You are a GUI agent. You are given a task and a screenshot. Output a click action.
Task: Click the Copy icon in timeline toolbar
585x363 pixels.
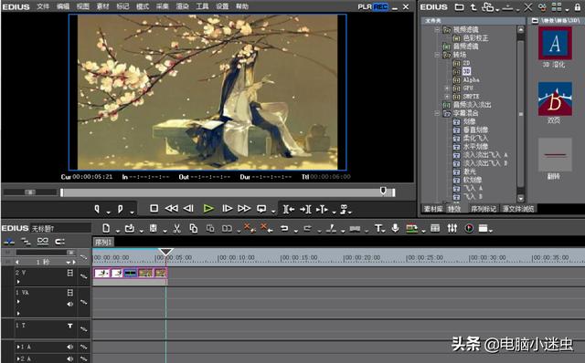coord(193,229)
